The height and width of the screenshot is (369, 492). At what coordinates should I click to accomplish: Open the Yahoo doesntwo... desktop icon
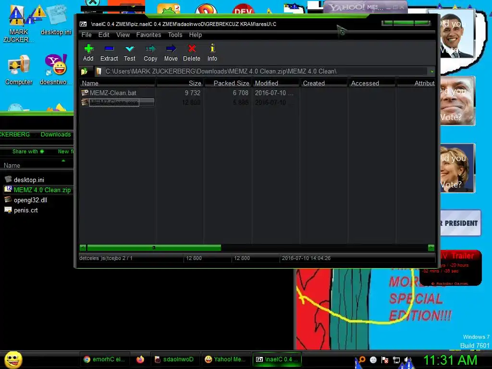[56, 70]
